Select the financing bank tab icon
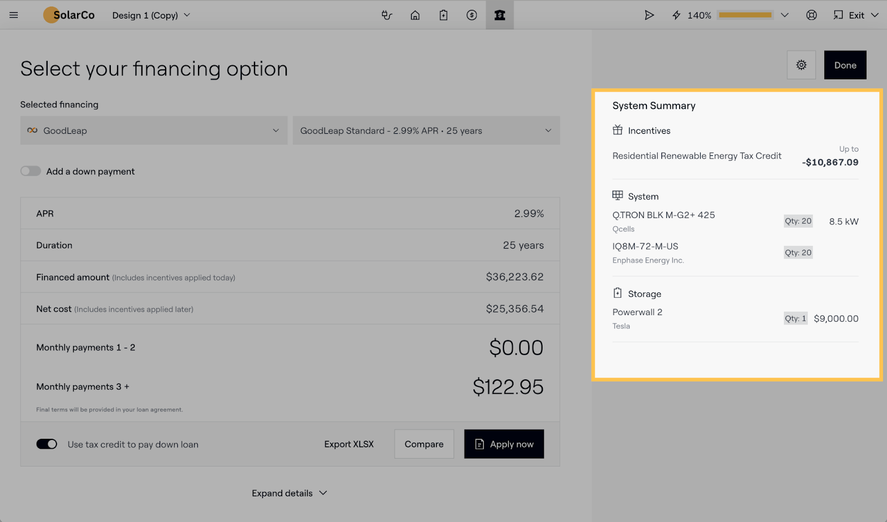Screen dimensions: 887x522 coord(500,15)
